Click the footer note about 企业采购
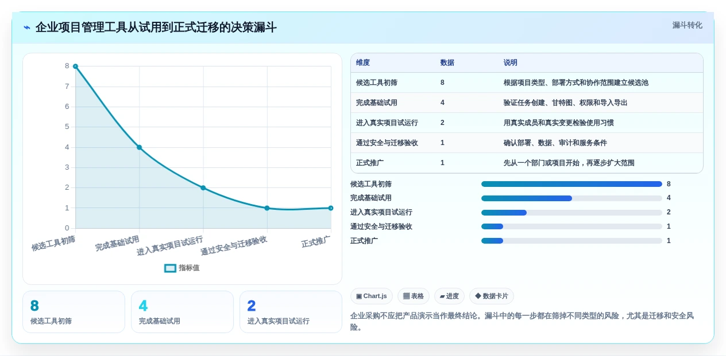Image resolution: width=726 pixels, height=356 pixels. [x=522, y=322]
